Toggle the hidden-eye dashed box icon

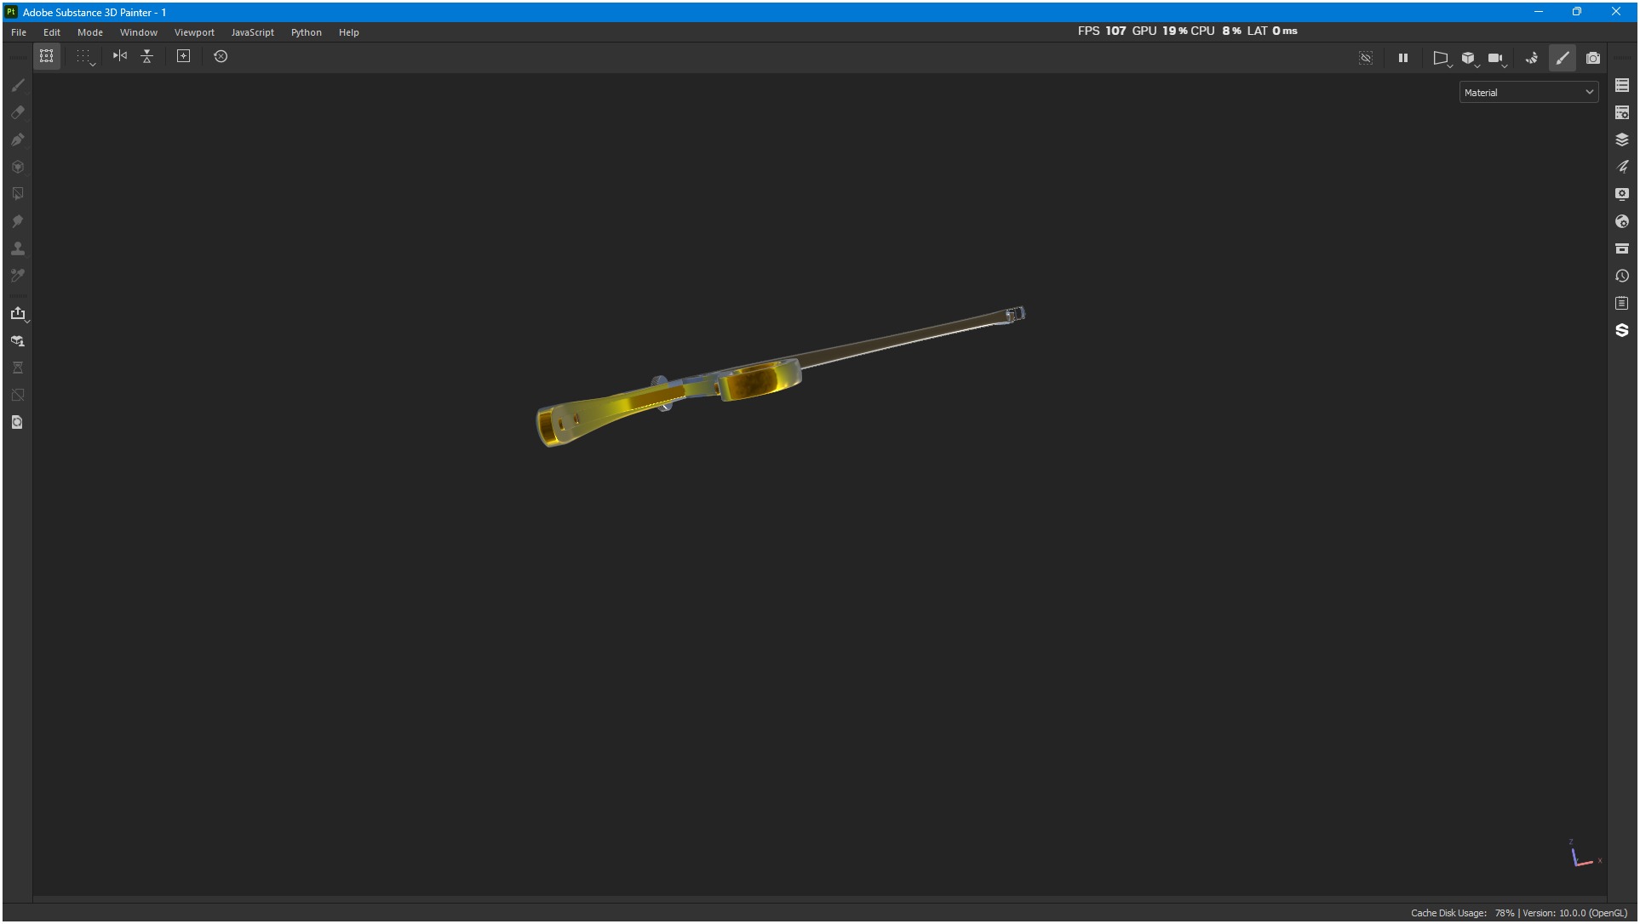click(1366, 58)
